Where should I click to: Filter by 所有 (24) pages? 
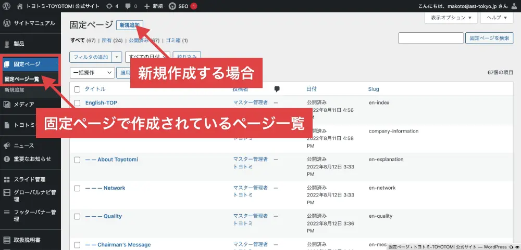coord(112,41)
